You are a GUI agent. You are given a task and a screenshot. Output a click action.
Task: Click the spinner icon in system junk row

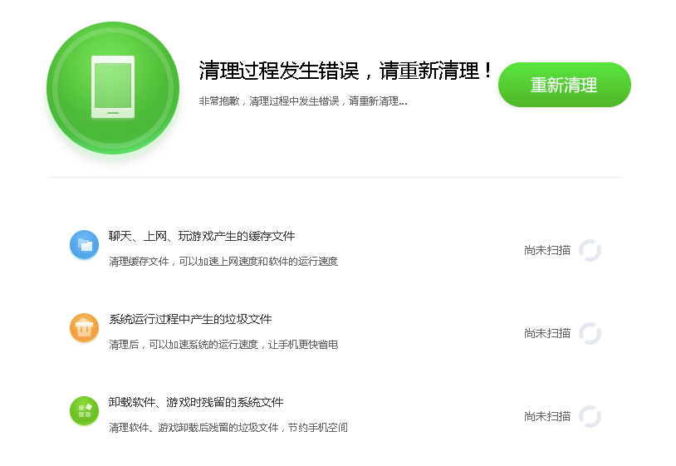click(590, 333)
